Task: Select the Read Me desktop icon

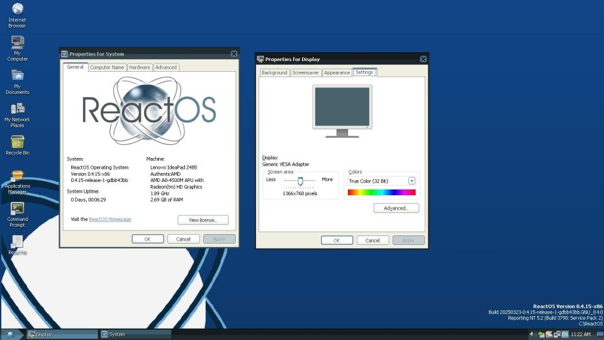Action: 18,245
